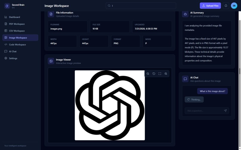This screenshot has width=241, height=150.
Task: Zoom in the image preview
Action: (166, 74)
